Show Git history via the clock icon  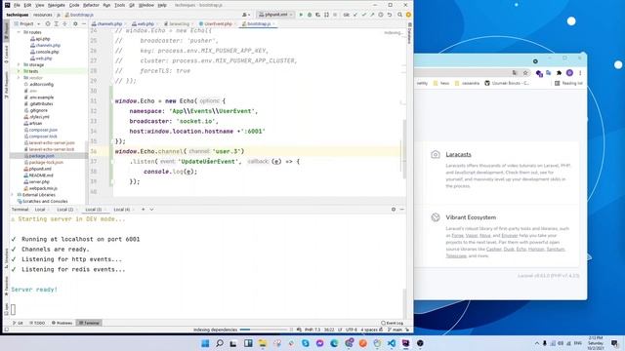(x=381, y=15)
